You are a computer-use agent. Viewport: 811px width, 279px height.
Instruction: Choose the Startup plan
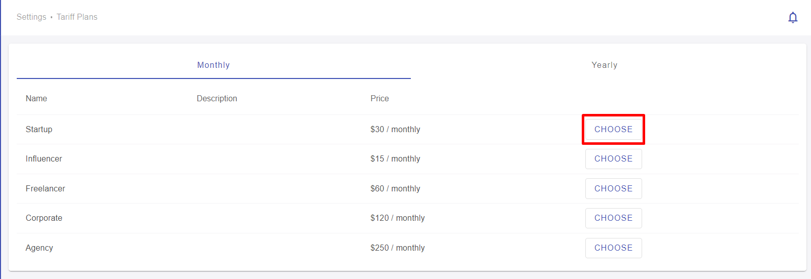point(613,129)
